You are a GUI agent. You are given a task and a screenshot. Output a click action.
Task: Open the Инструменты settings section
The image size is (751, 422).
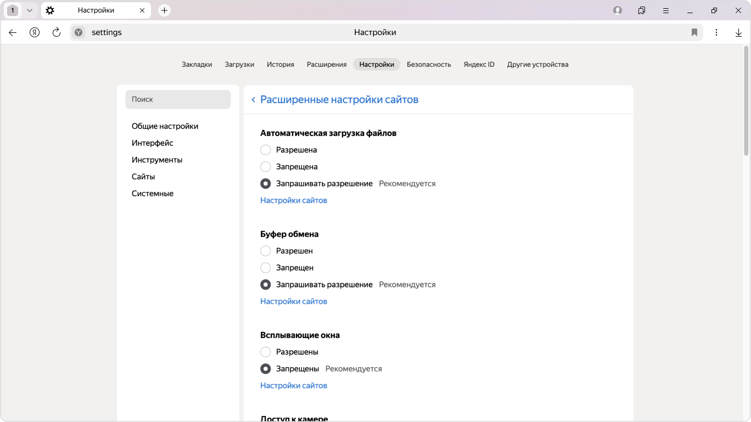coord(157,160)
